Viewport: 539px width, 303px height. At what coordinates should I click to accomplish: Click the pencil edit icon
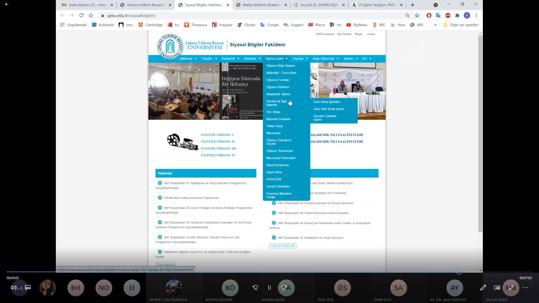click(x=483, y=288)
